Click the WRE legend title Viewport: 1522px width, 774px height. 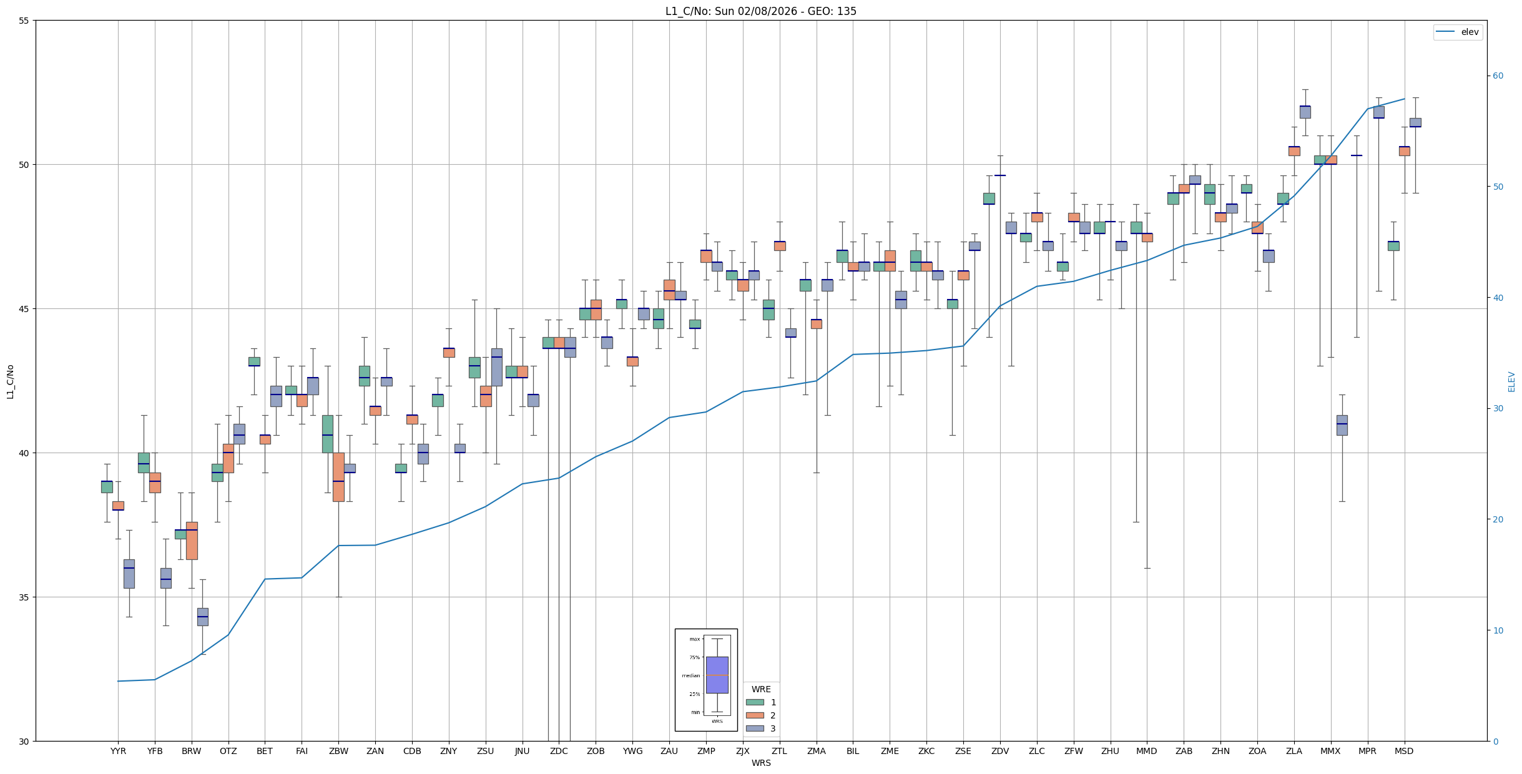click(x=761, y=689)
